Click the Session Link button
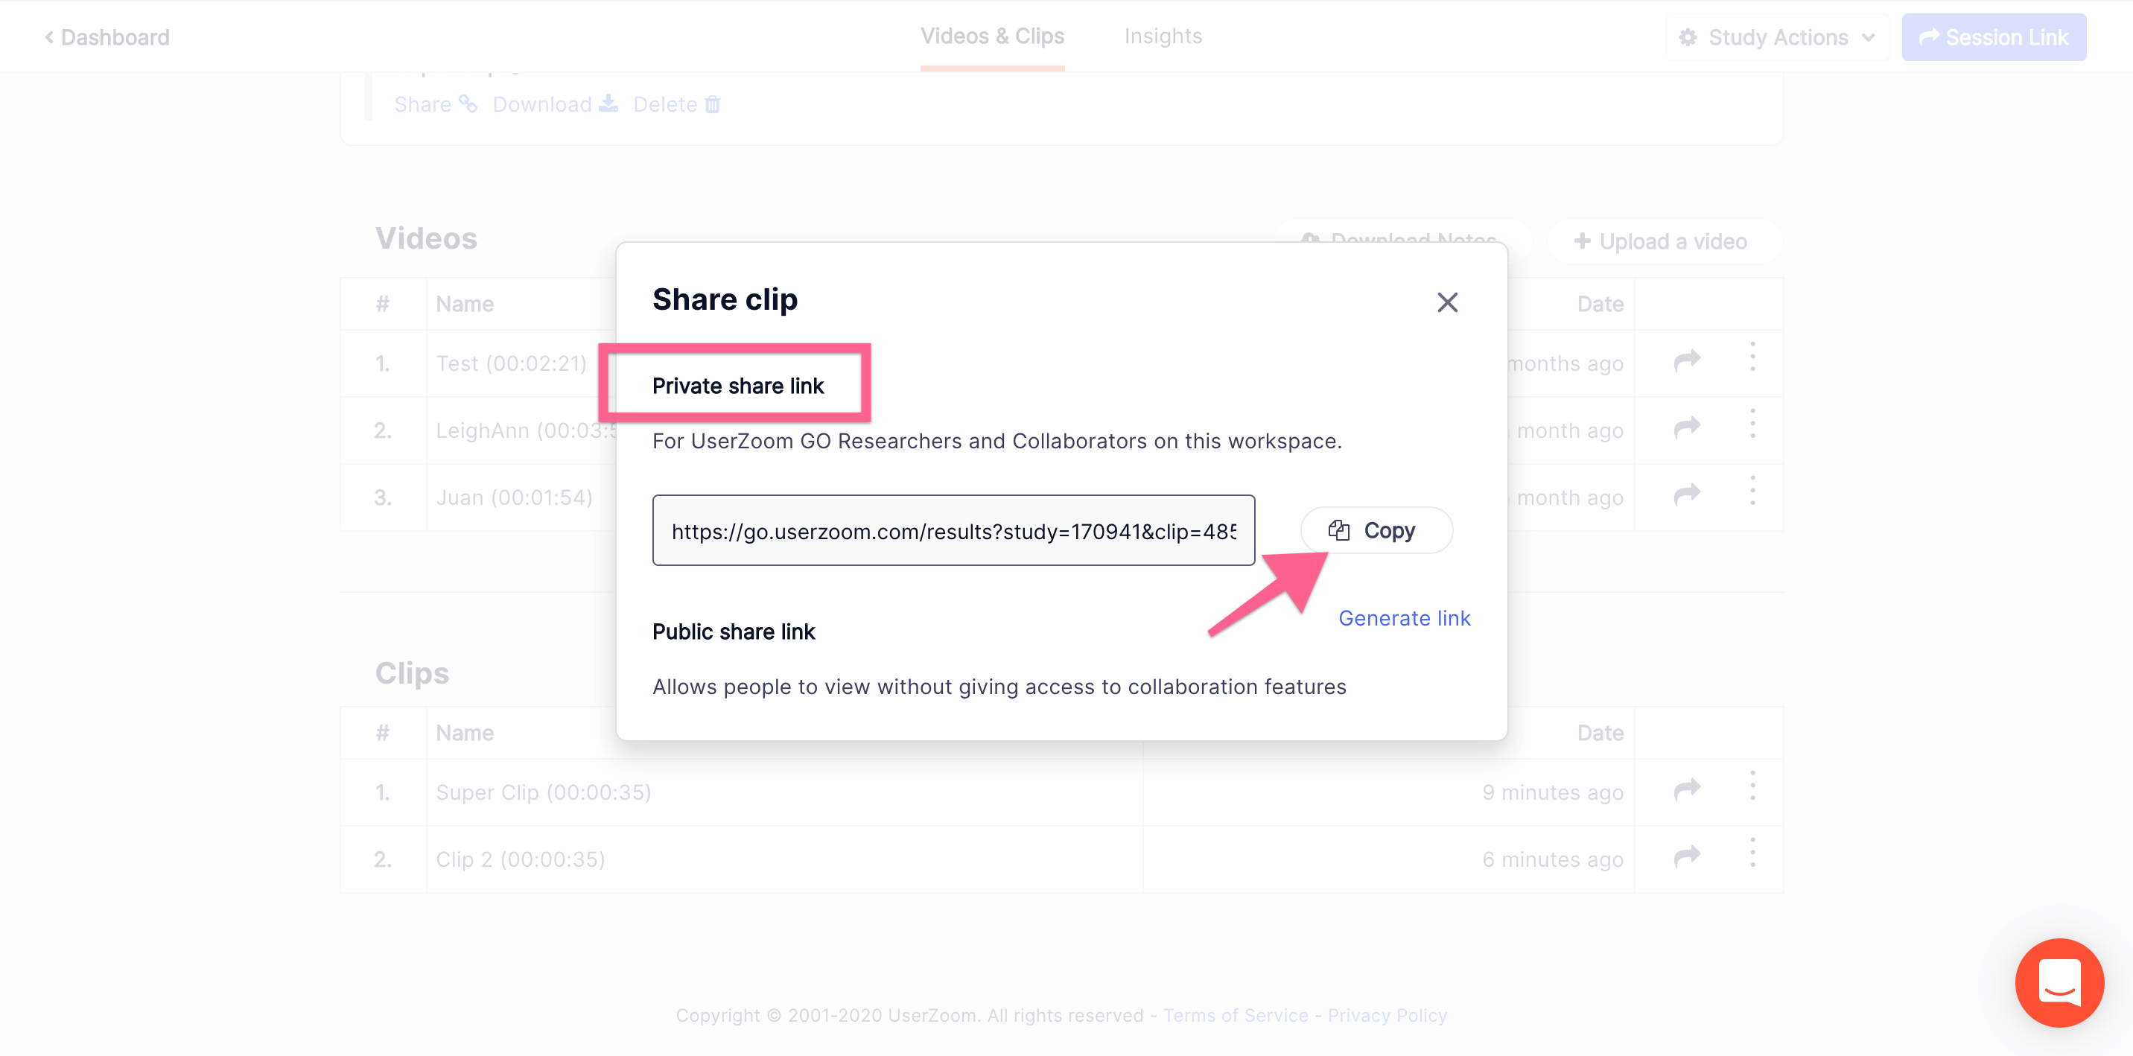The width and height of the screenshot is (2133, 1056). click(x=1993, y=37)
